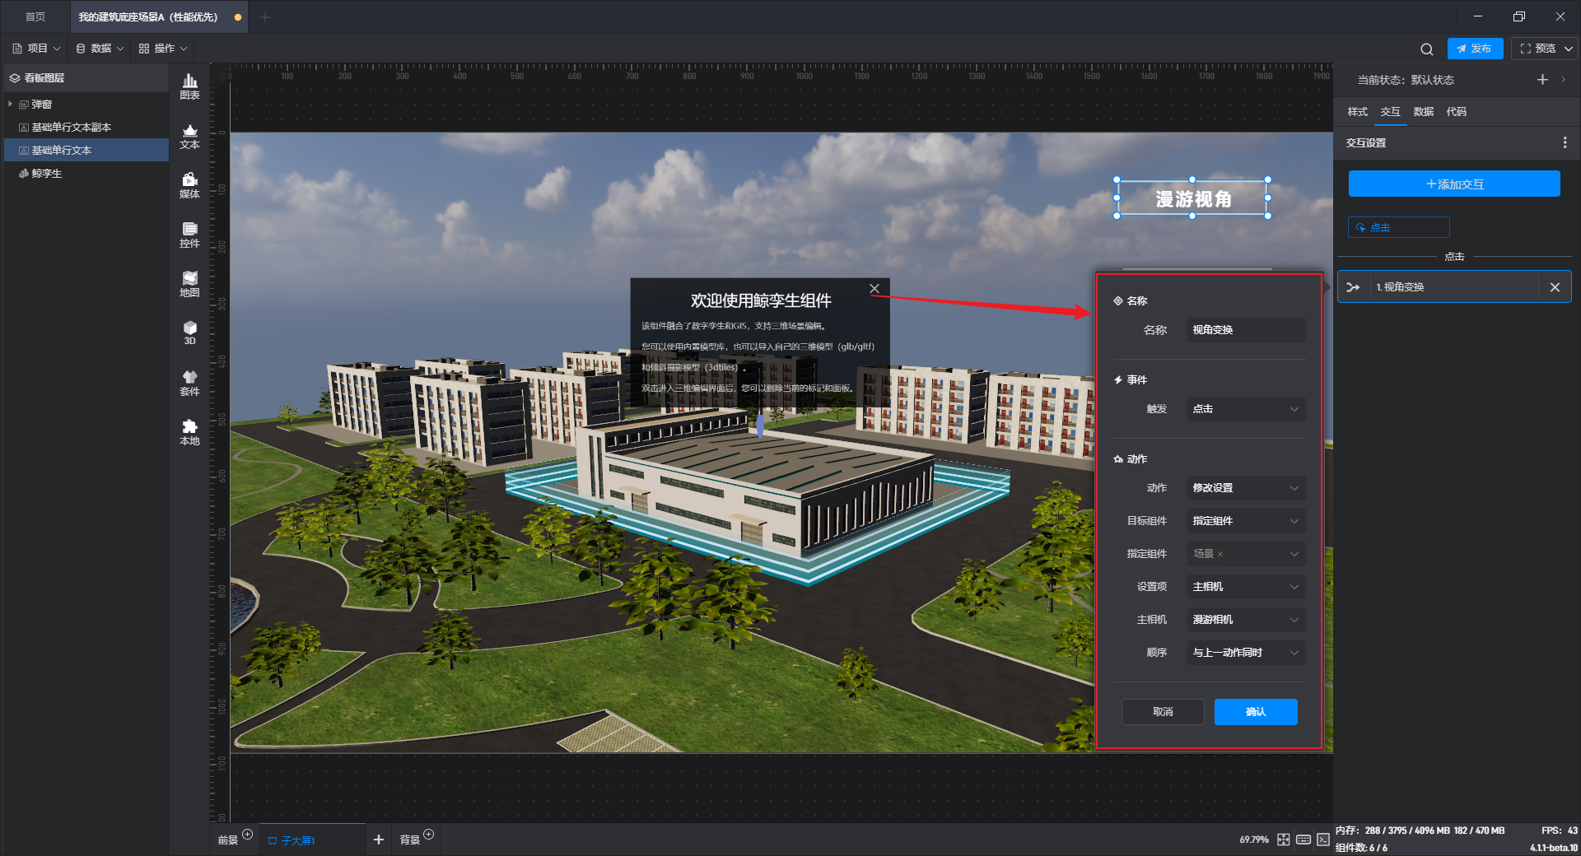Remove the 场景 tag from 指定组件
This screenshot has width=1581, height=856.
pos(1220,554)
